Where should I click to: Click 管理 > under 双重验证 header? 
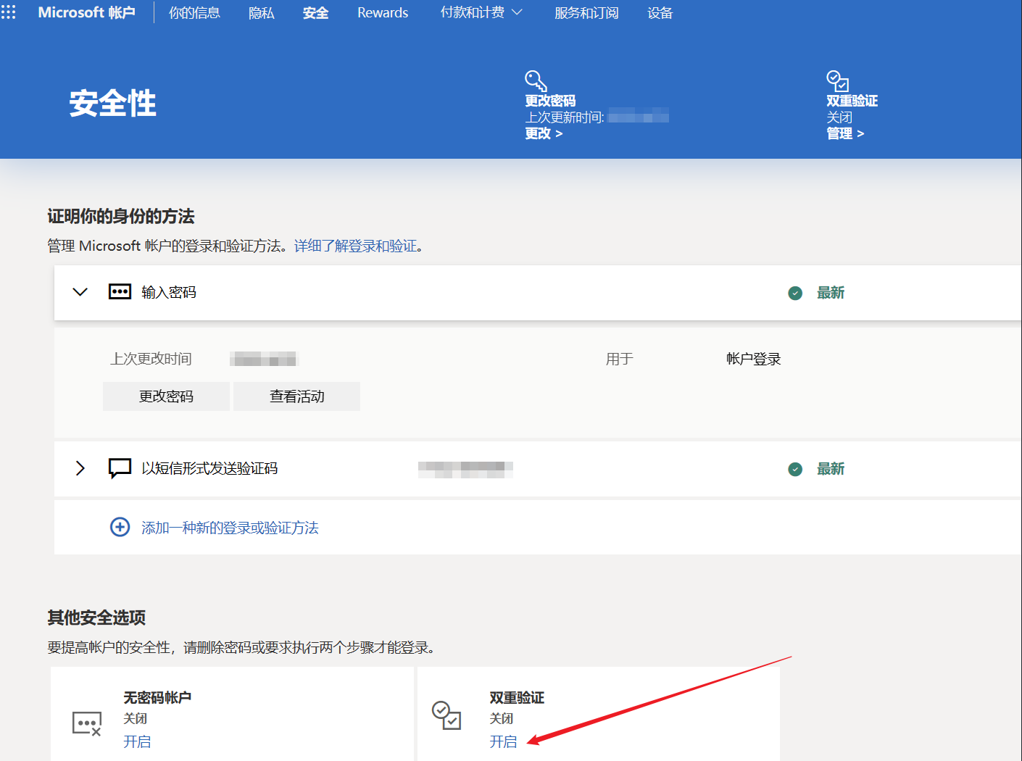845,133
